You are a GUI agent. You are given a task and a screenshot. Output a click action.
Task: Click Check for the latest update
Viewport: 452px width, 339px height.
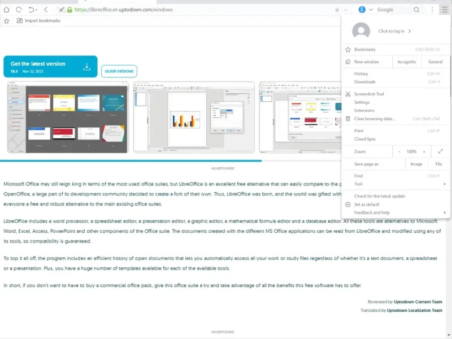[395, 196]
